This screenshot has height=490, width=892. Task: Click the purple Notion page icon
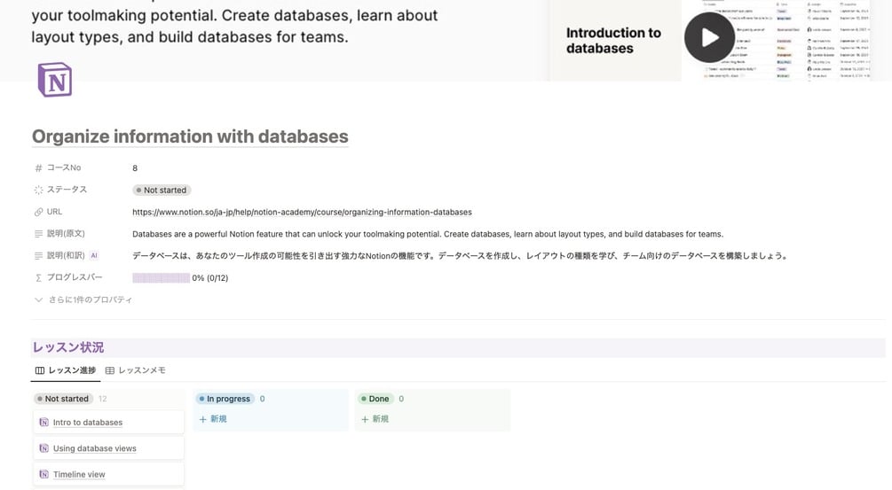point(54,81)
